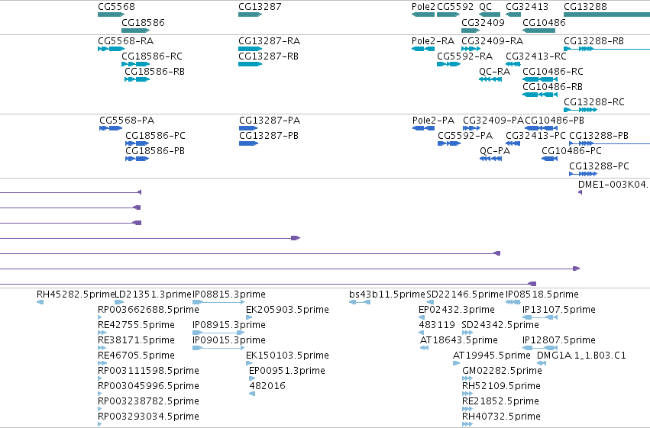Click EST AT19945.5prime

pyautogui.click(x=492, y=356)
